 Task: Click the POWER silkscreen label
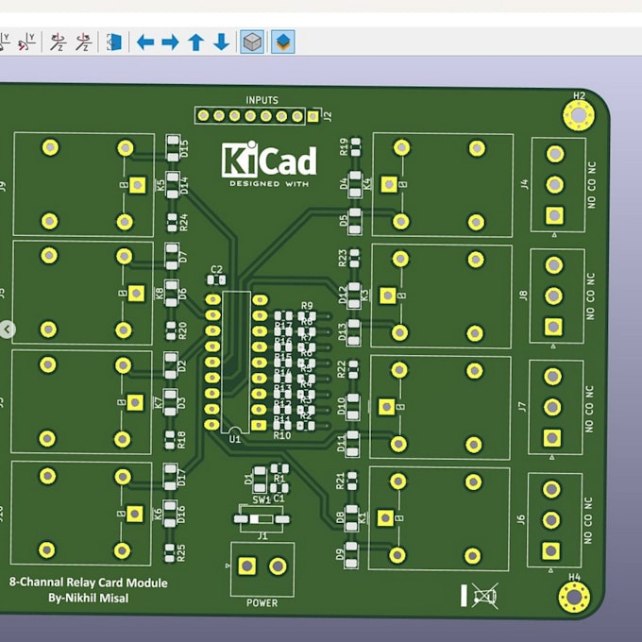coord(262,602)
